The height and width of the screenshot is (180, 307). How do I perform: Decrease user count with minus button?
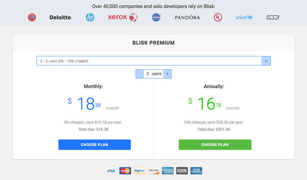(140, 74)
